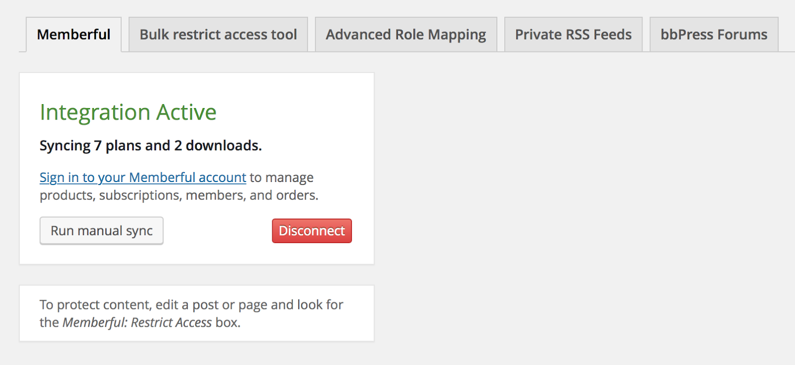The height and width of the screenshot is (365, 795).
Task: Select the Memberful tab
Action: click(x=74, y=35)
